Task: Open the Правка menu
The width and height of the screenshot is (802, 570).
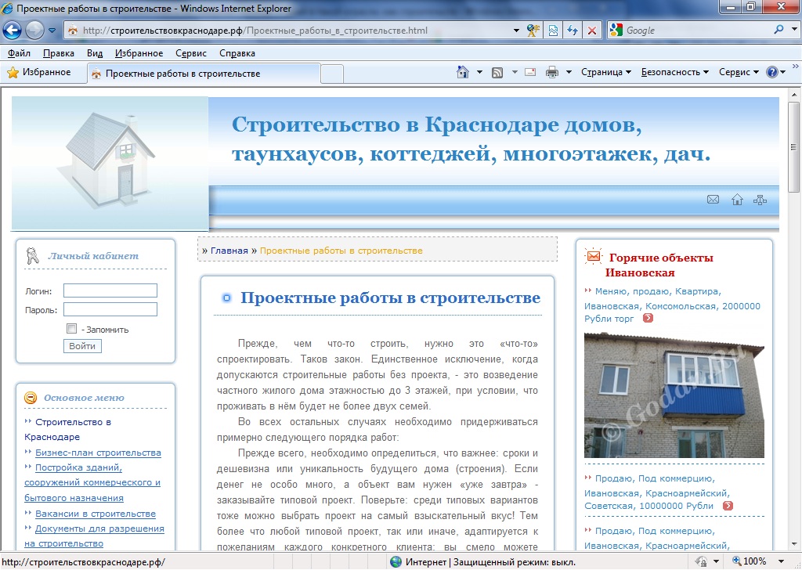Action: point(58,53)
